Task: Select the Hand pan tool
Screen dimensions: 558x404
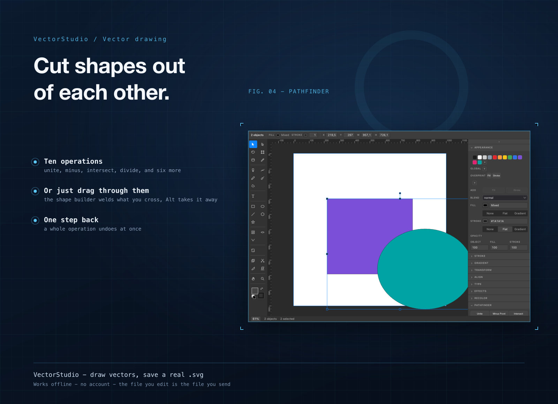Action: click(x=253, y=279)
